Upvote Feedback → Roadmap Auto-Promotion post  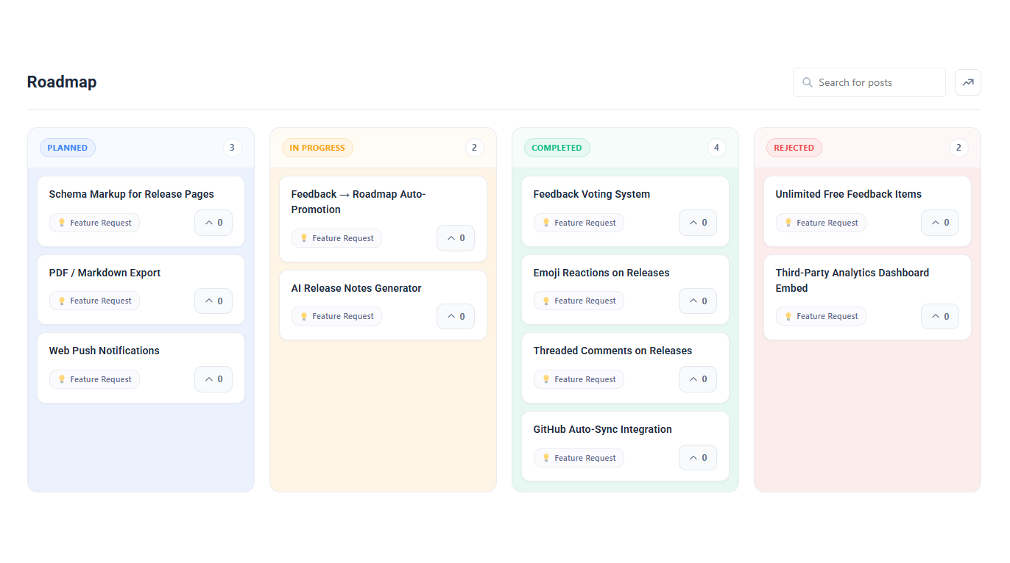456,238
